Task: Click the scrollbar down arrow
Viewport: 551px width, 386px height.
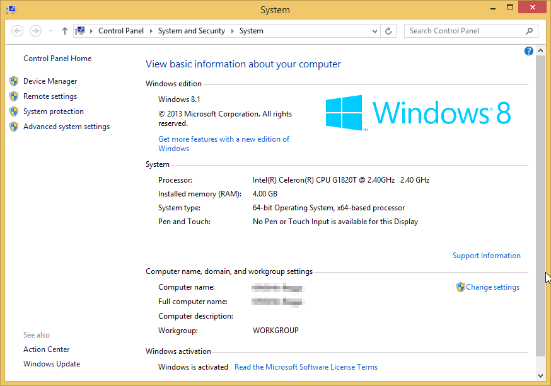Action: [541, 376]
